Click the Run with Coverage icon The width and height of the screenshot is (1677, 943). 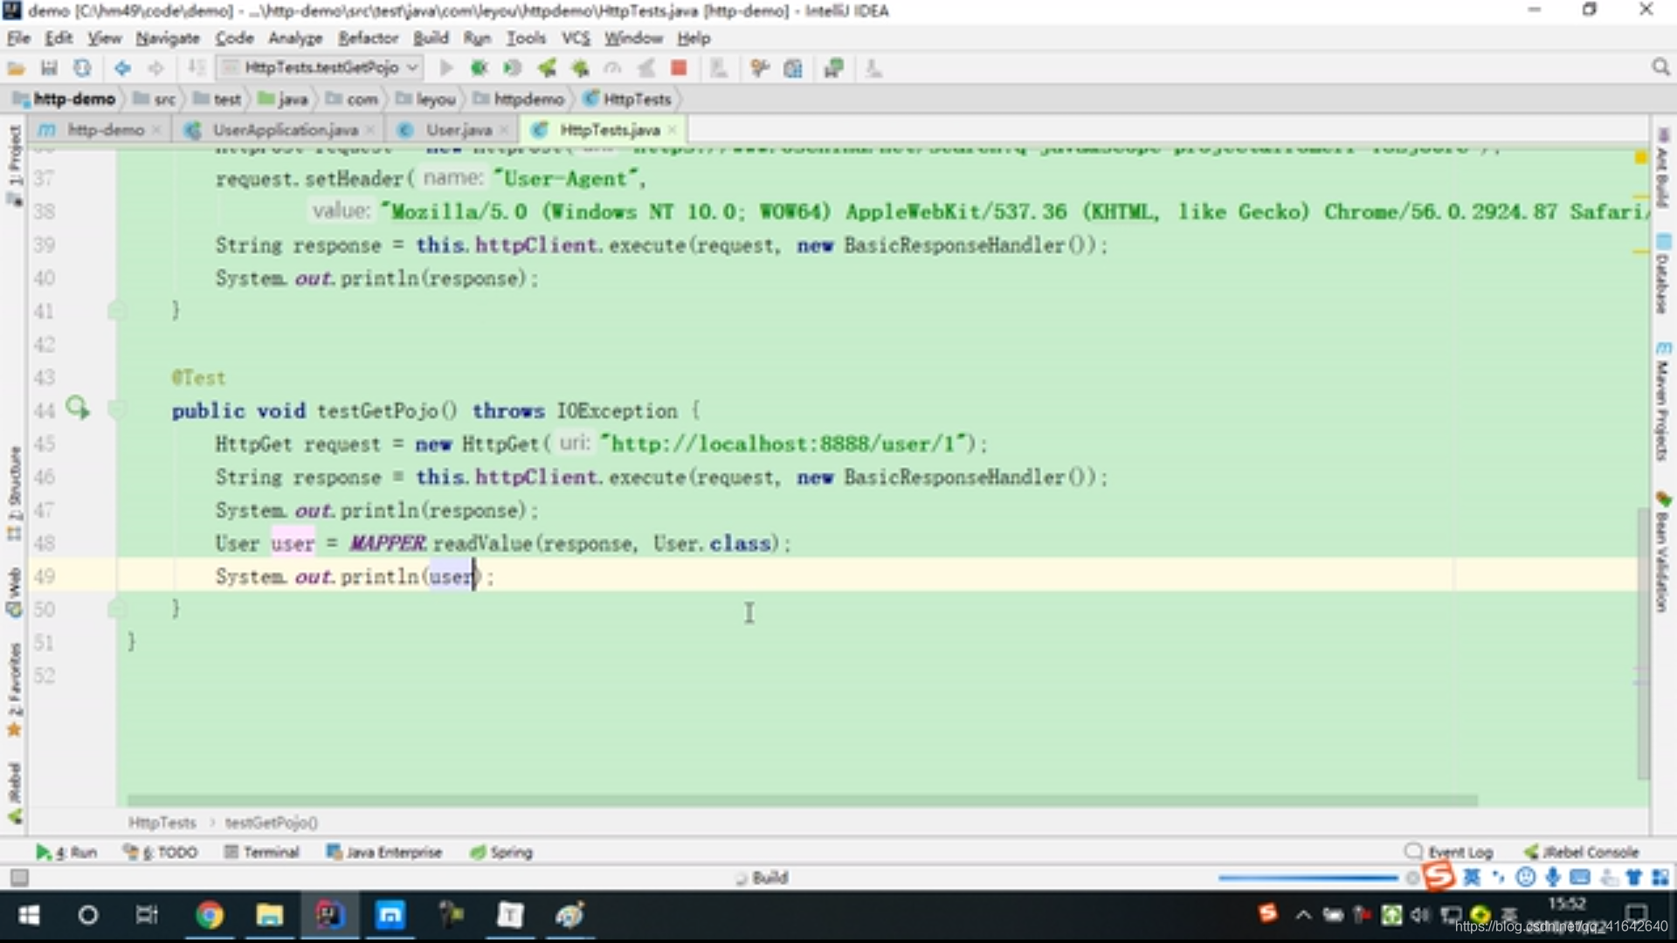pyautogui.click(x=513, y=68)
